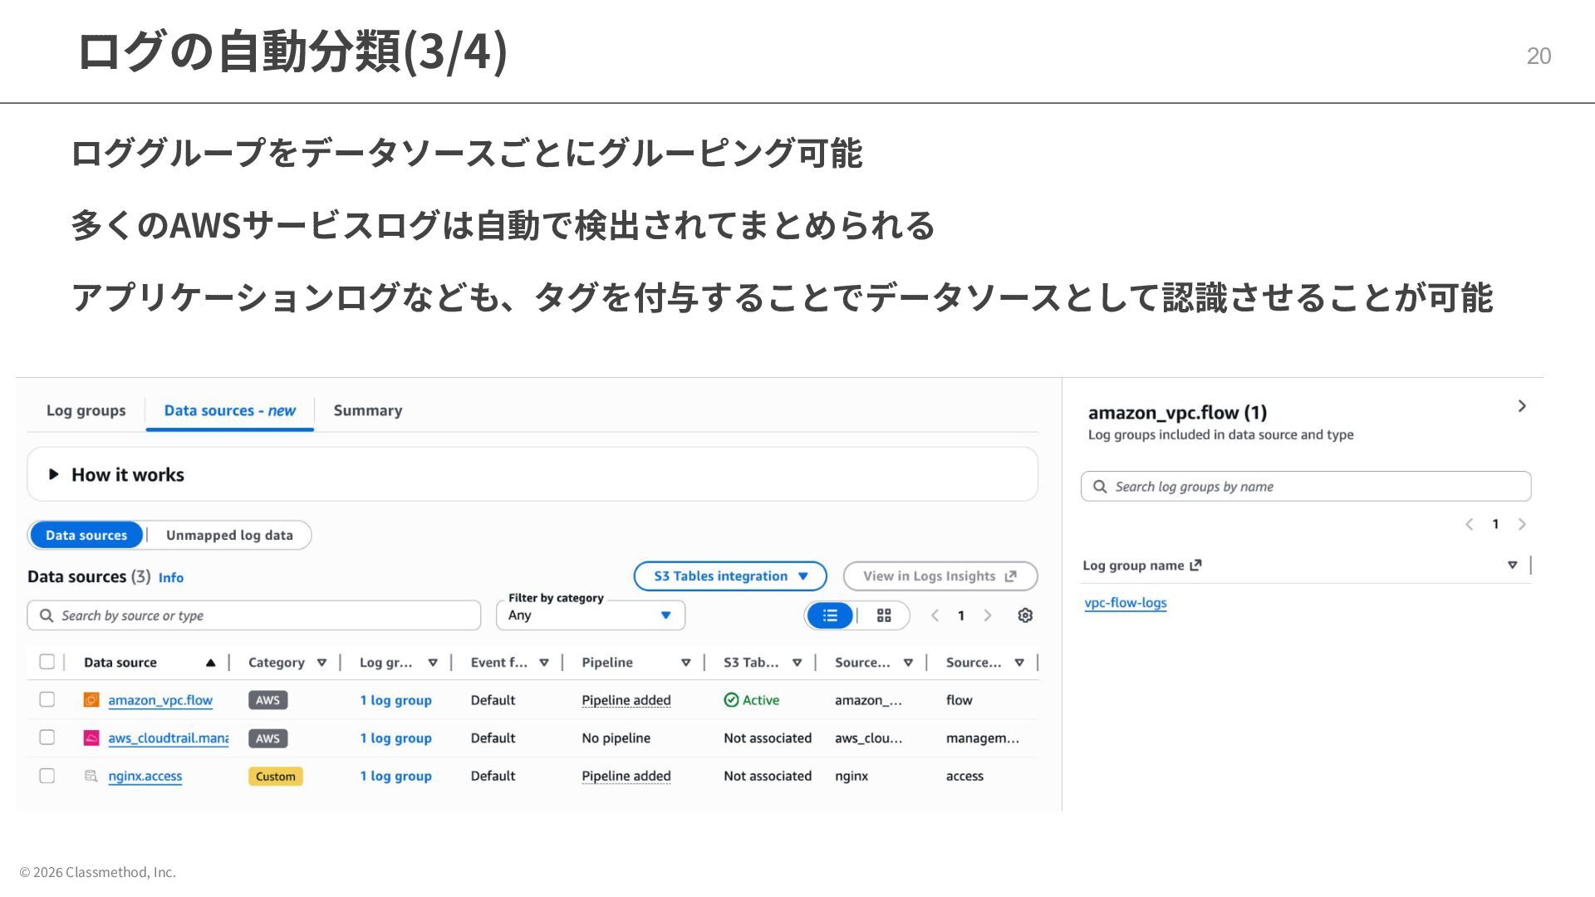1595x897 pixels.
Task: Collapse side panel with chevron arrow
Action: coord(1521,406)
